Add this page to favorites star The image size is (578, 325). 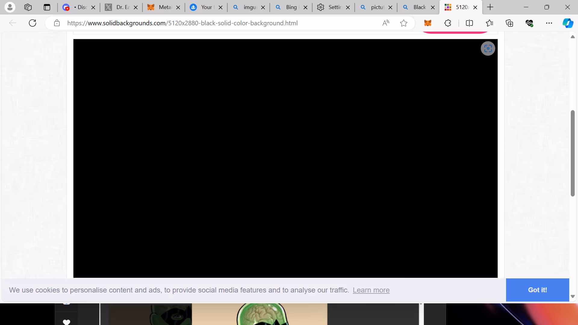403,23
